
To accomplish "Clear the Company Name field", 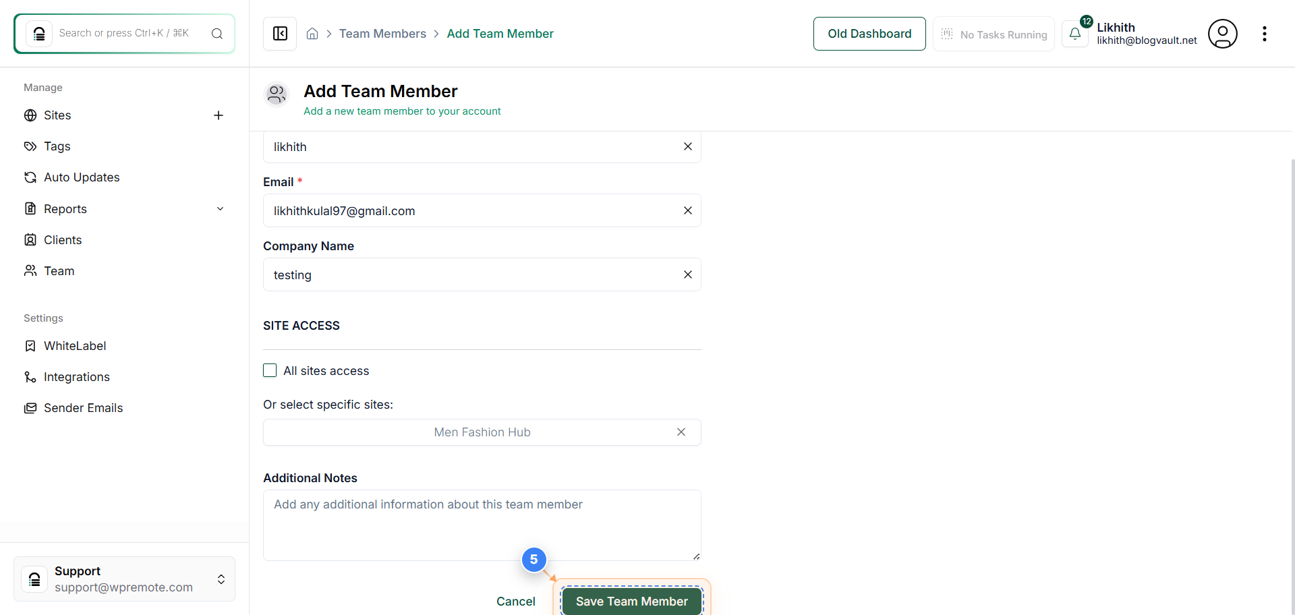I will point(688,274).
